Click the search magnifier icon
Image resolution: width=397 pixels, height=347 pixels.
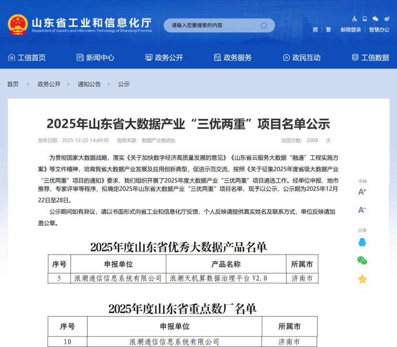pos(264,25)
